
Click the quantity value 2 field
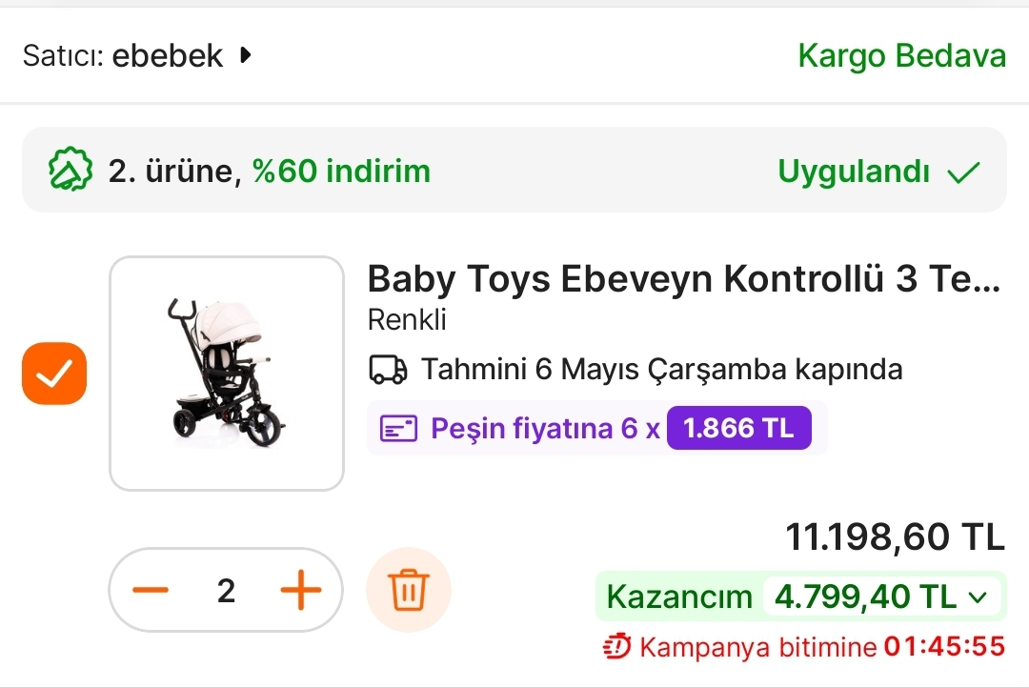pyautogui.click(x=226, y=591)
